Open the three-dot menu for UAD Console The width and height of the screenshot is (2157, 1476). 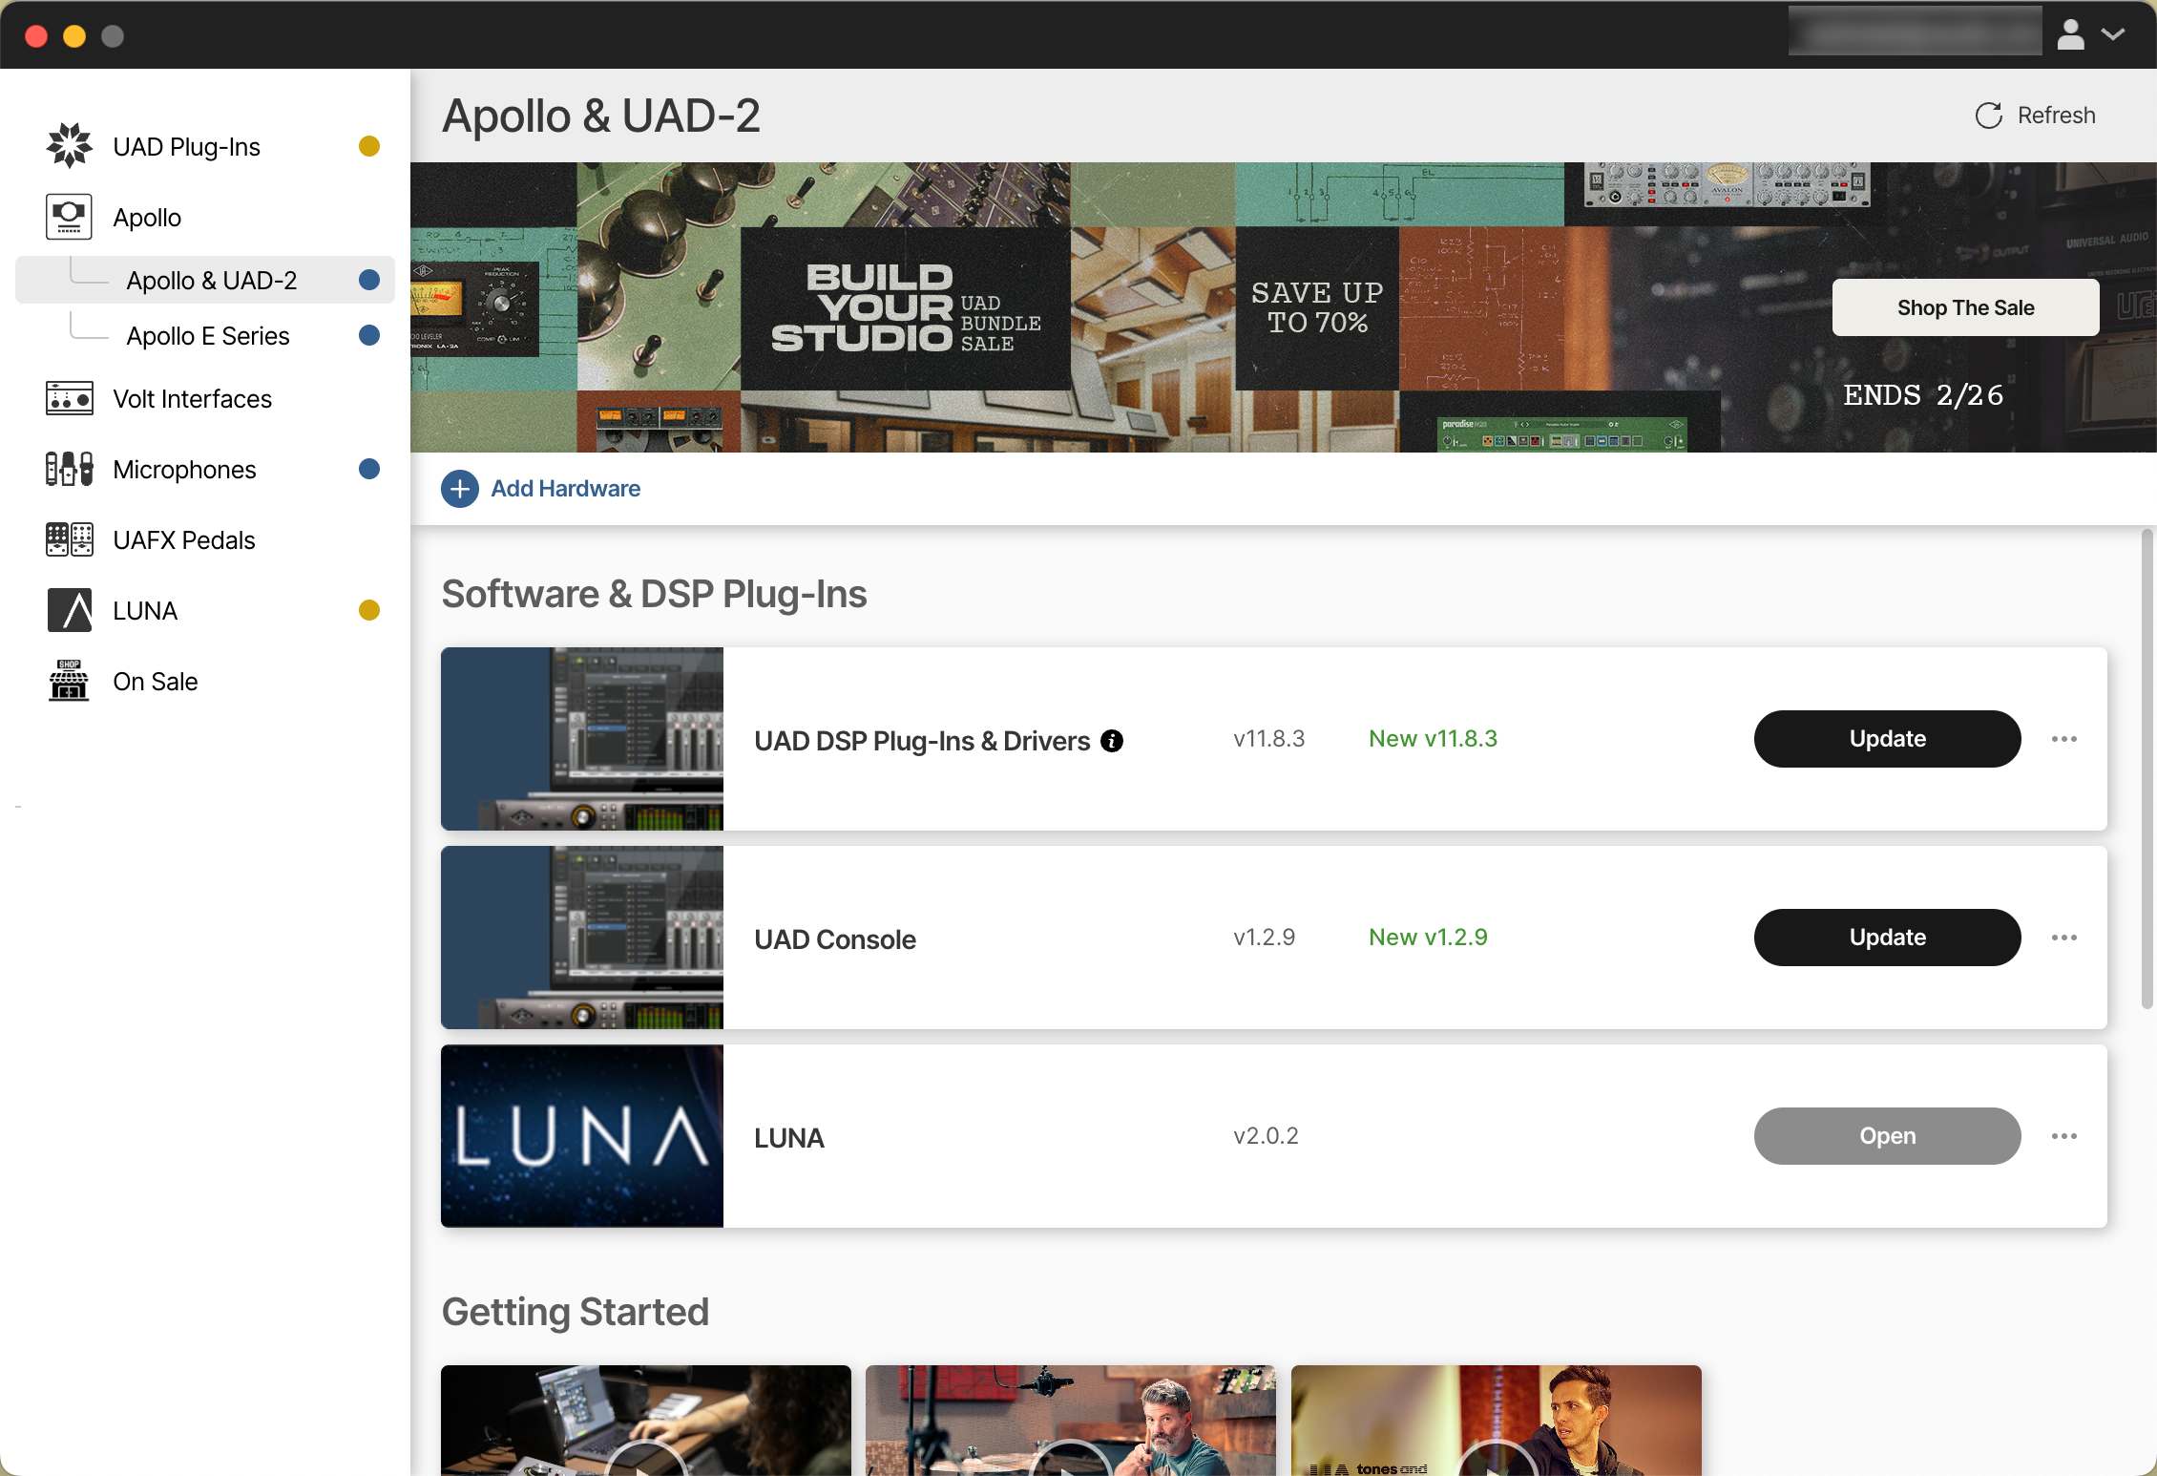click(x=2064, y=937)
